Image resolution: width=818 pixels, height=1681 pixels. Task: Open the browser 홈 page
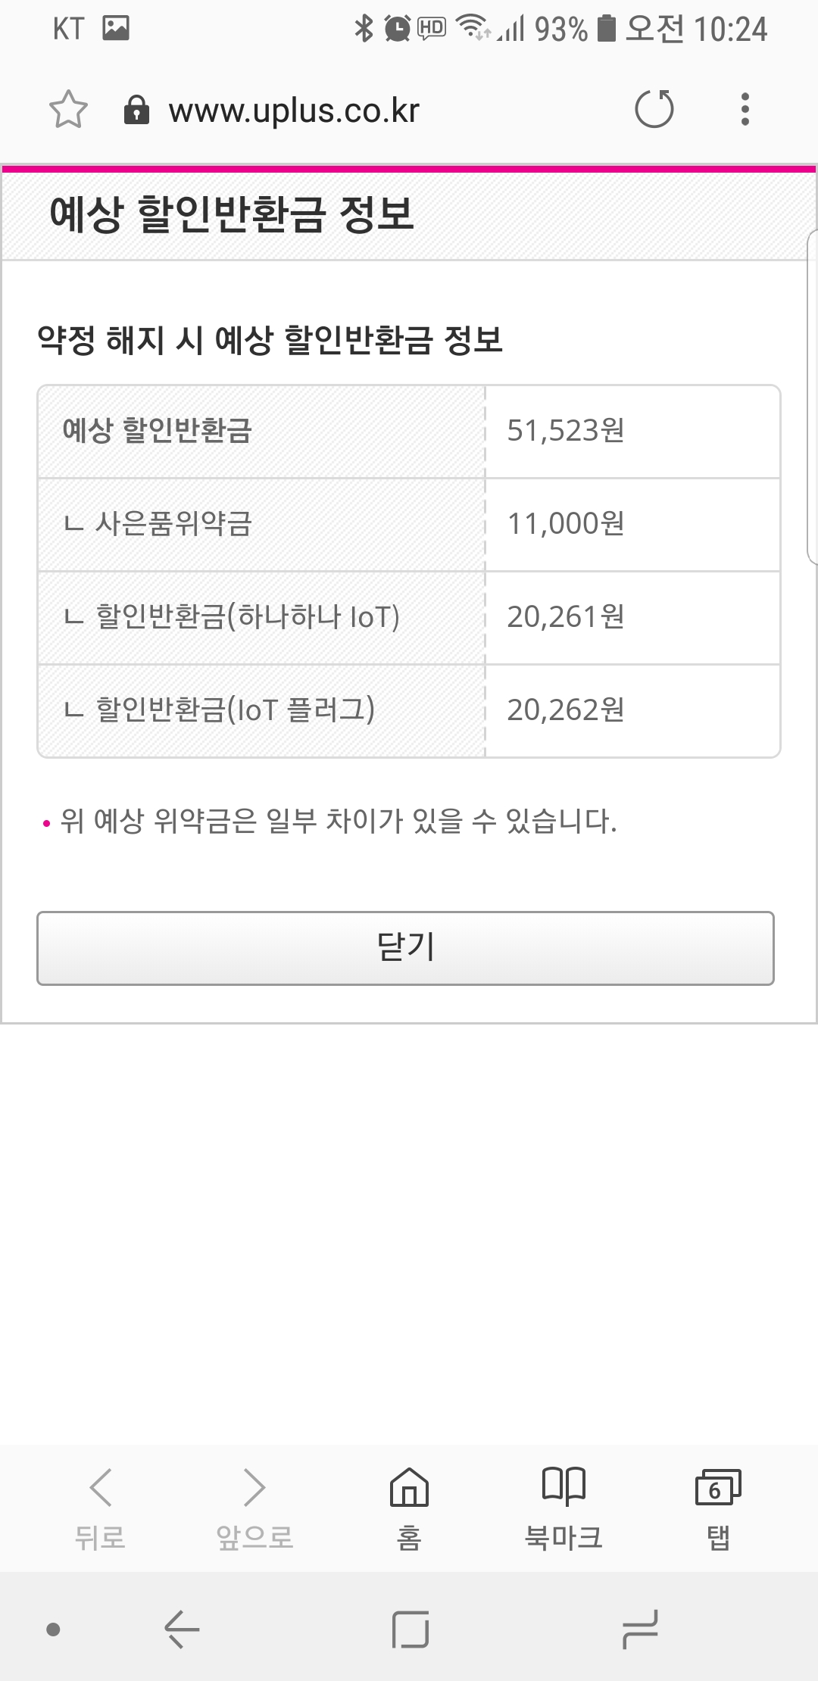coord(409,1507)
